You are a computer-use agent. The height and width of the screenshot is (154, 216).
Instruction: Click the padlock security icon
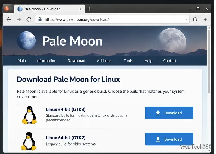(40, 19)
